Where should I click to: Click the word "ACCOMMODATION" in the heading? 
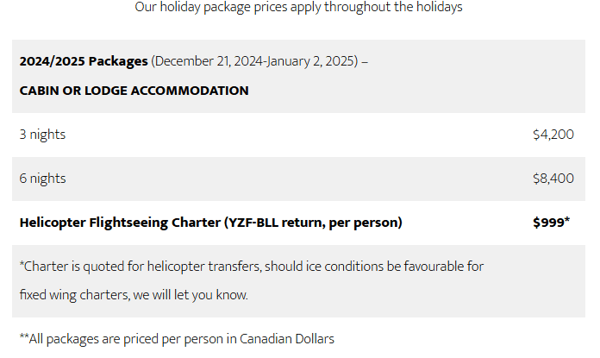click(x=190, y=91)
